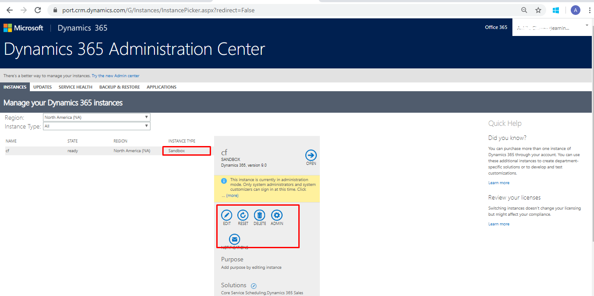The height and width of the screenshot is (296, 594).
Task: Switch to the Instances tab
Action: click(15, 87)
